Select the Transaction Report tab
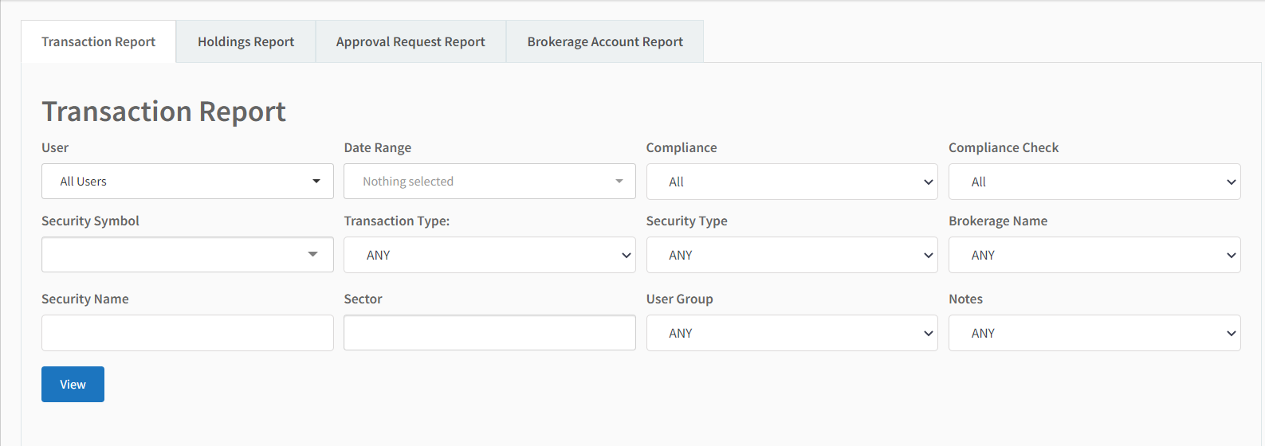The image size is (1265, 446). [x=98, y=41]
